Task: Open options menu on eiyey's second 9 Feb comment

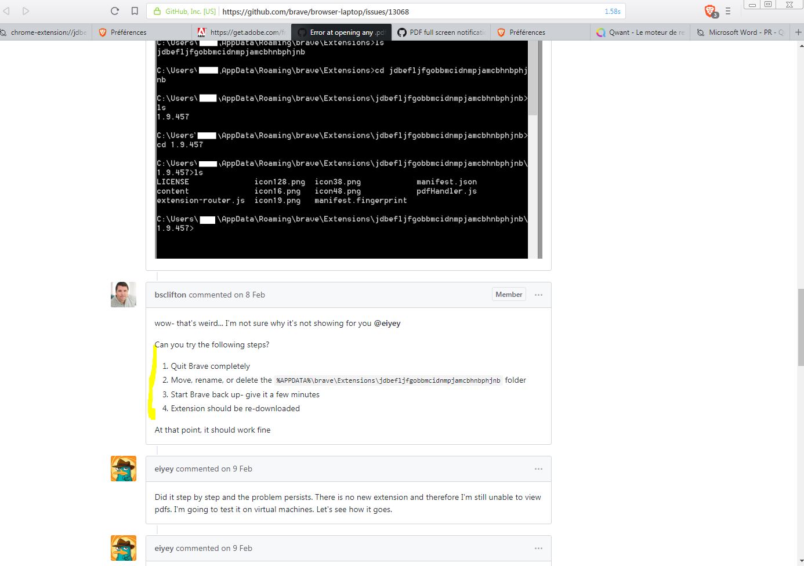Action: 538,548
